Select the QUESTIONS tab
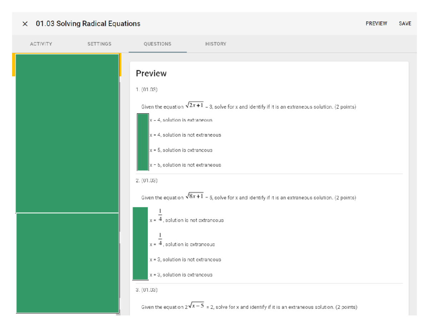This screenshot has width=429, height=331. pyautogui.click(x=157, y=44)
